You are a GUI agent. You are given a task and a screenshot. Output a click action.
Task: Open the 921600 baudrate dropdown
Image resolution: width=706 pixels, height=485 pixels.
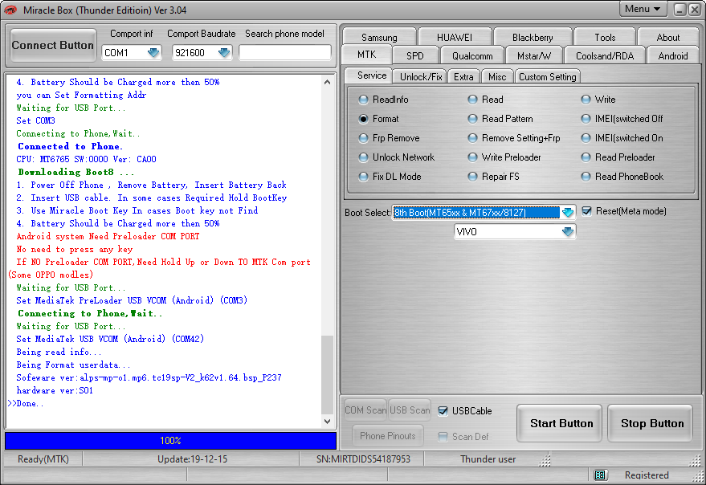(224, 53)
